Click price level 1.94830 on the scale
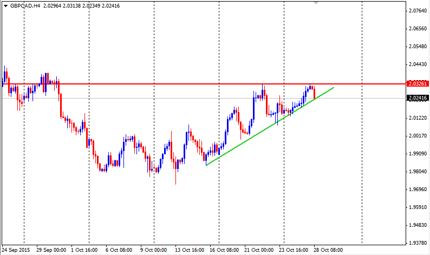The height and width of the screenshot is (255, 430). pos(418,225)
